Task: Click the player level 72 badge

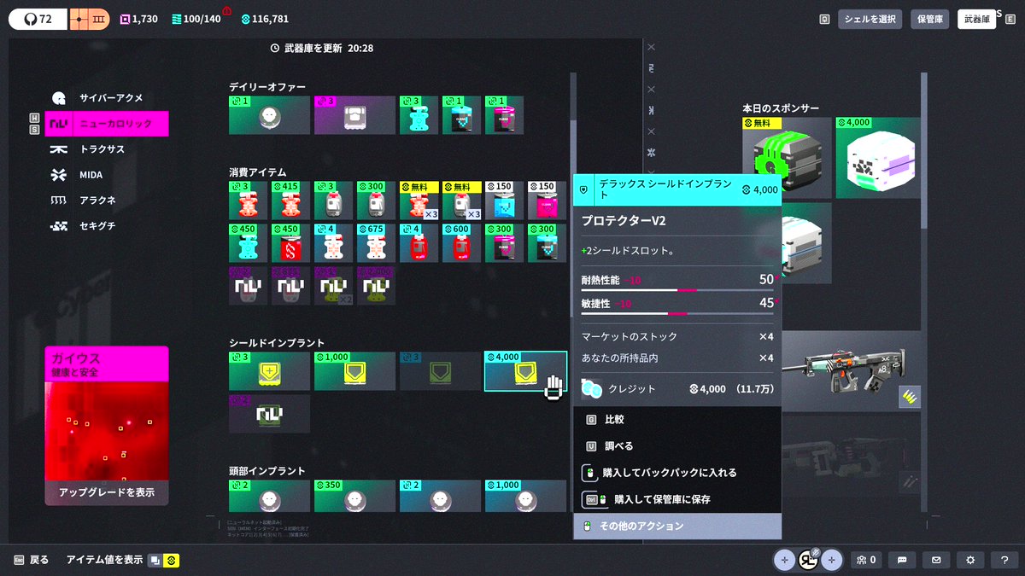Action: pyautogui.click(x=38, y=19)
